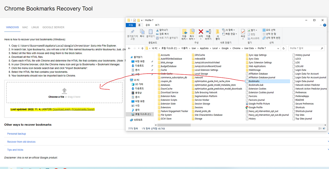The image size is (329, 169).
Task: Click the Edit (편집) ribbon item
Action: coord(251,34)
